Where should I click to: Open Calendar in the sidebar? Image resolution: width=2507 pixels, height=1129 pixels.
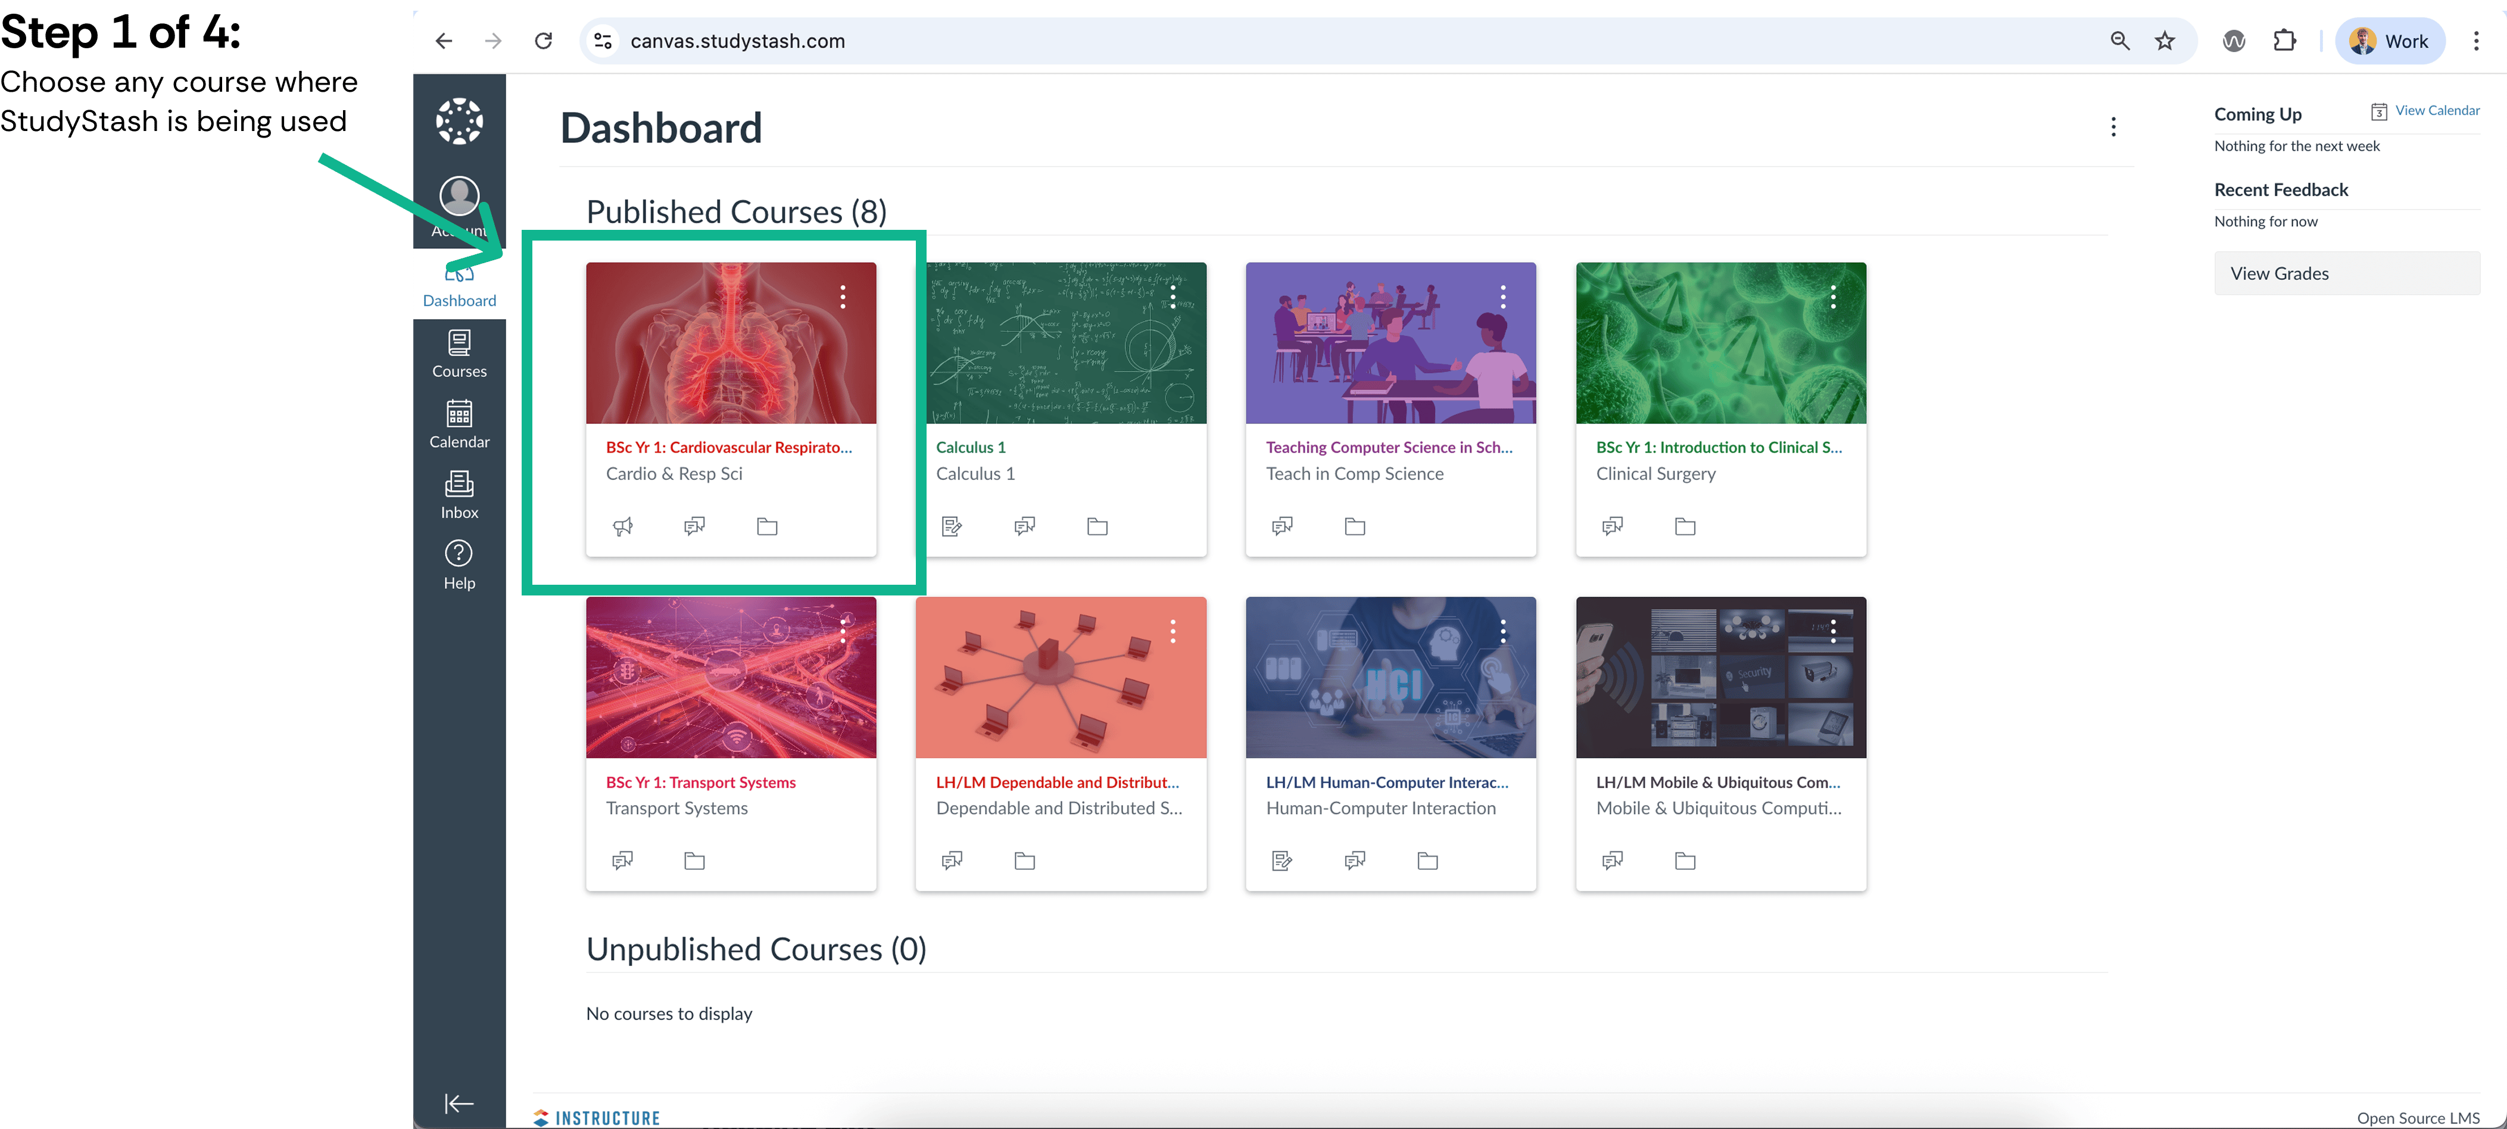[459, 425]
